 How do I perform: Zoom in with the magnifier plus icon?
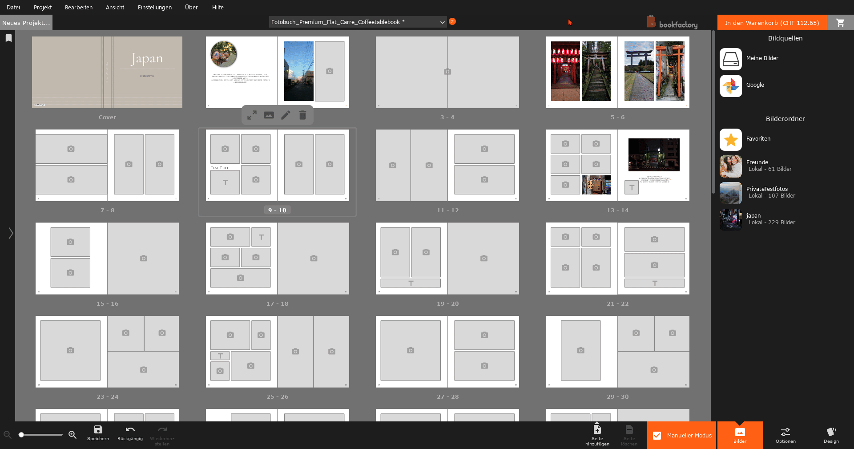click(x=73, y=435)
